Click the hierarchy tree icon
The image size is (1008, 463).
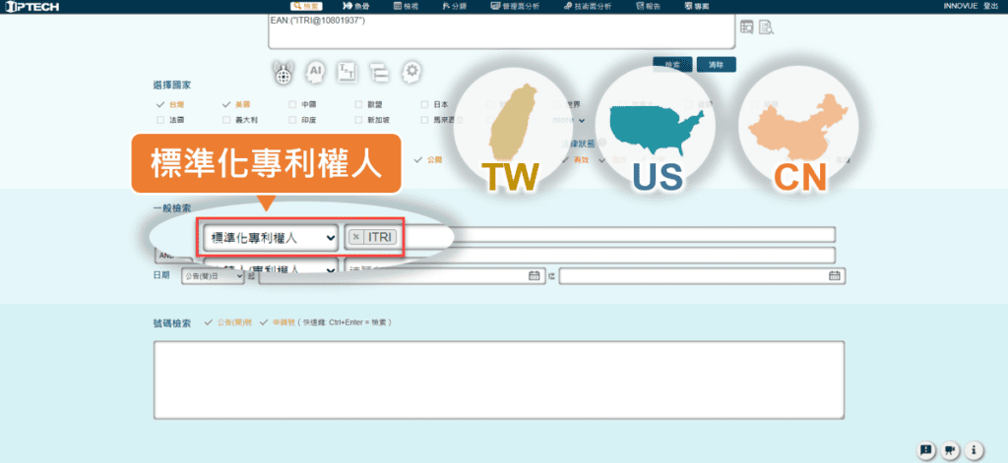380,71
